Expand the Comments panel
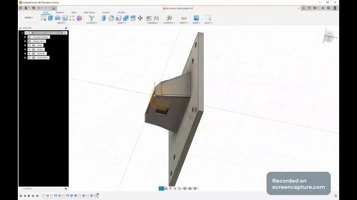The width and height of the screenshot is (357, 200). (x=66, y=189)
